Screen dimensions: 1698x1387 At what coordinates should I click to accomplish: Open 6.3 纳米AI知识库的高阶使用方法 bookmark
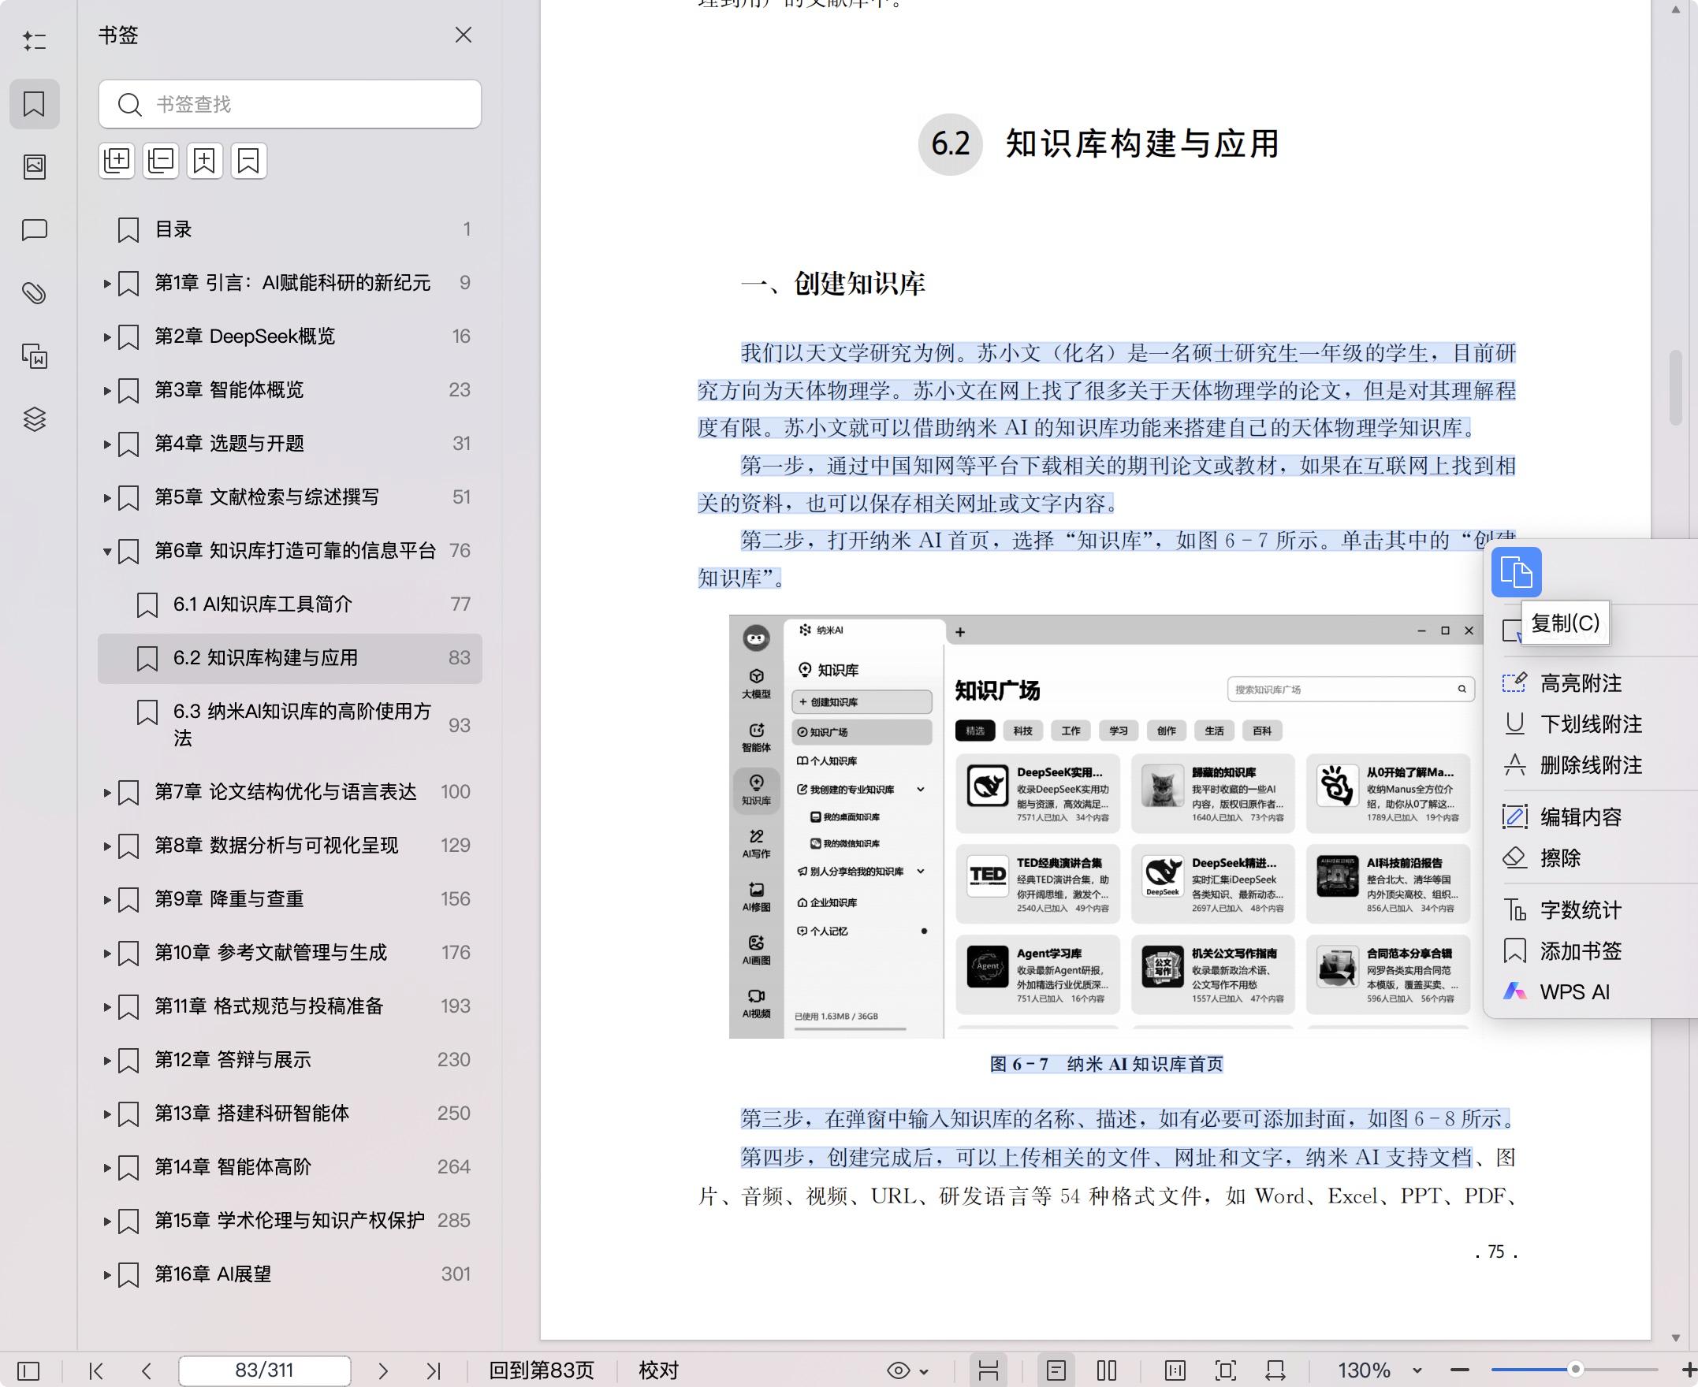click(x=290, y=725)
